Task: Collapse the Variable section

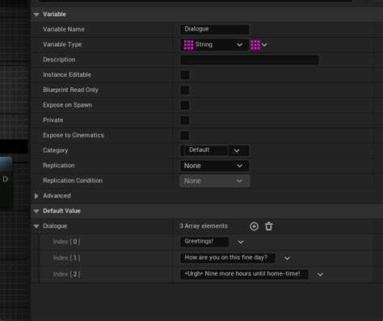Action: (x=36, y=15)
